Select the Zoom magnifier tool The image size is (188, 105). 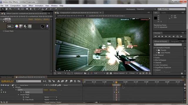pos(10,9)
